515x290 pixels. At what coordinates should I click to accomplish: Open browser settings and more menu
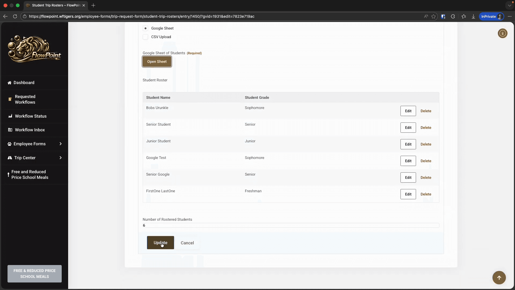(510, 16)
